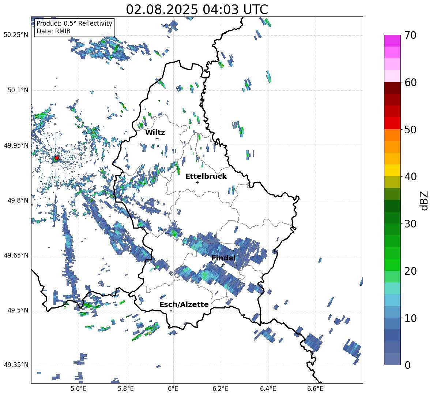The width and height of the screenshot is (433, 396).
Task: Click the Esch/Alzette city label
Action: [x=184, y=304]
